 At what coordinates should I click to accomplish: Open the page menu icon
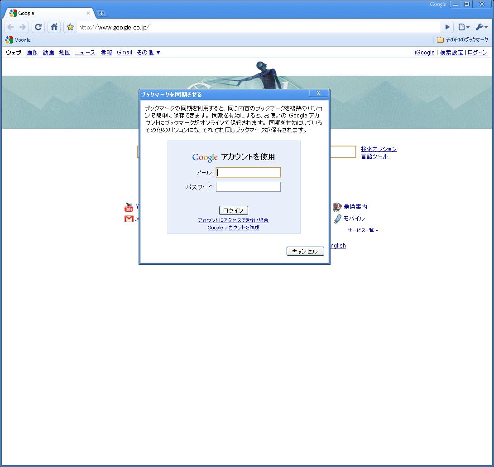coord(464,27)
